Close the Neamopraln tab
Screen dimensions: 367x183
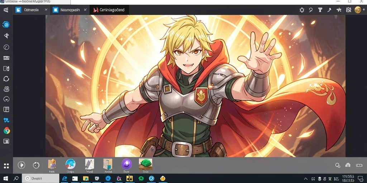pyautogui.click(x=85, y=10)
